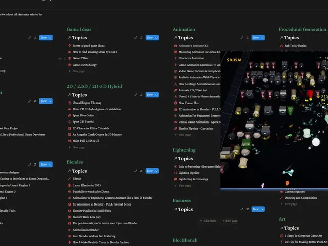328x246 pixels.
Task: Click the page icon of Animator's Resource Kit
Action: coord(175,46)
